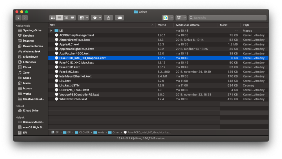Switch to gallery view in toolbar
Image resolution: width=282 pixels, height=159 pixels.
(x=72, y=18)
